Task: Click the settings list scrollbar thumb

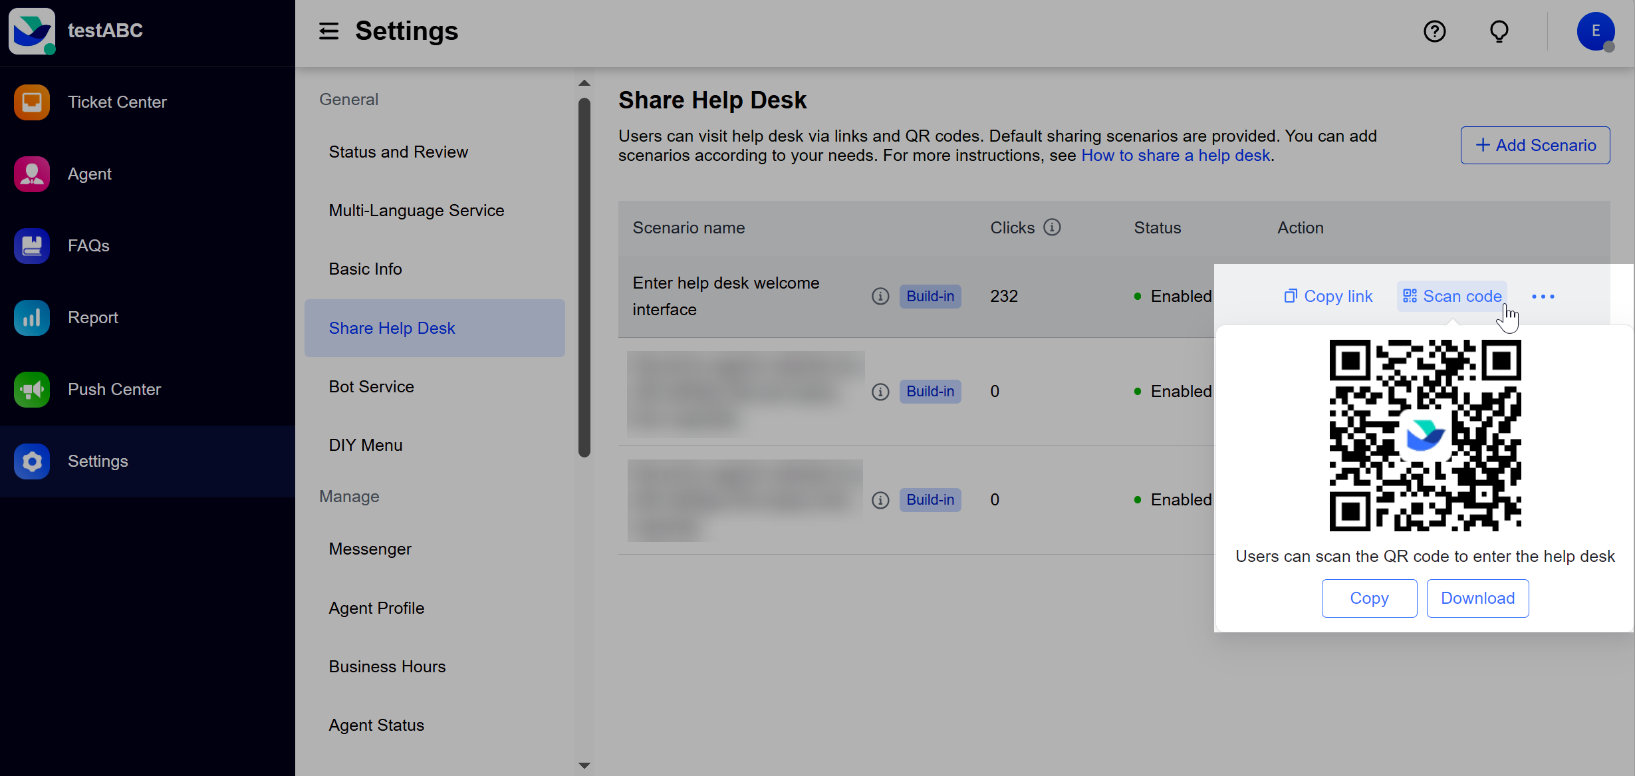Action: pyautogui.click(x=584, y=278)
